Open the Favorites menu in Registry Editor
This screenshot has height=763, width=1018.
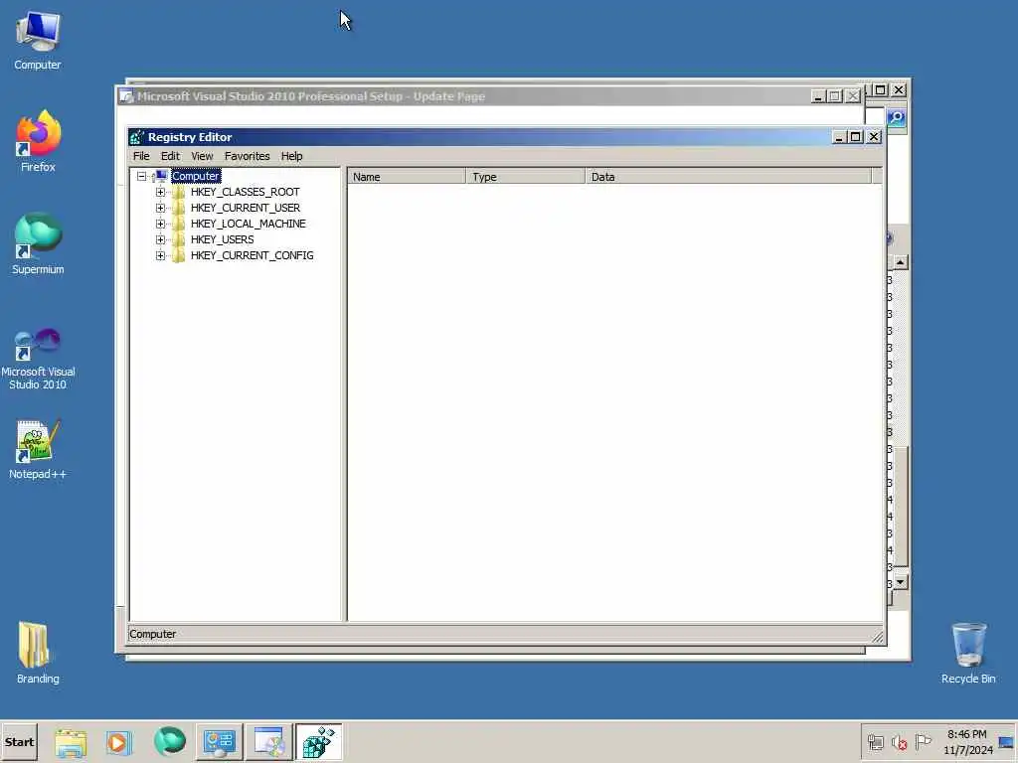[247, 156]
